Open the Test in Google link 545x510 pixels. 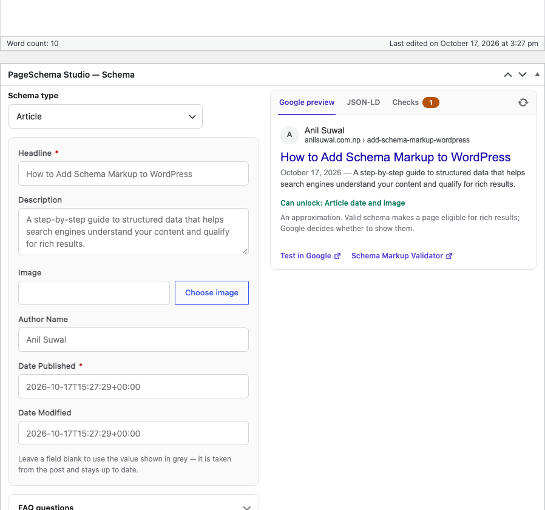[x=310, y=256]
